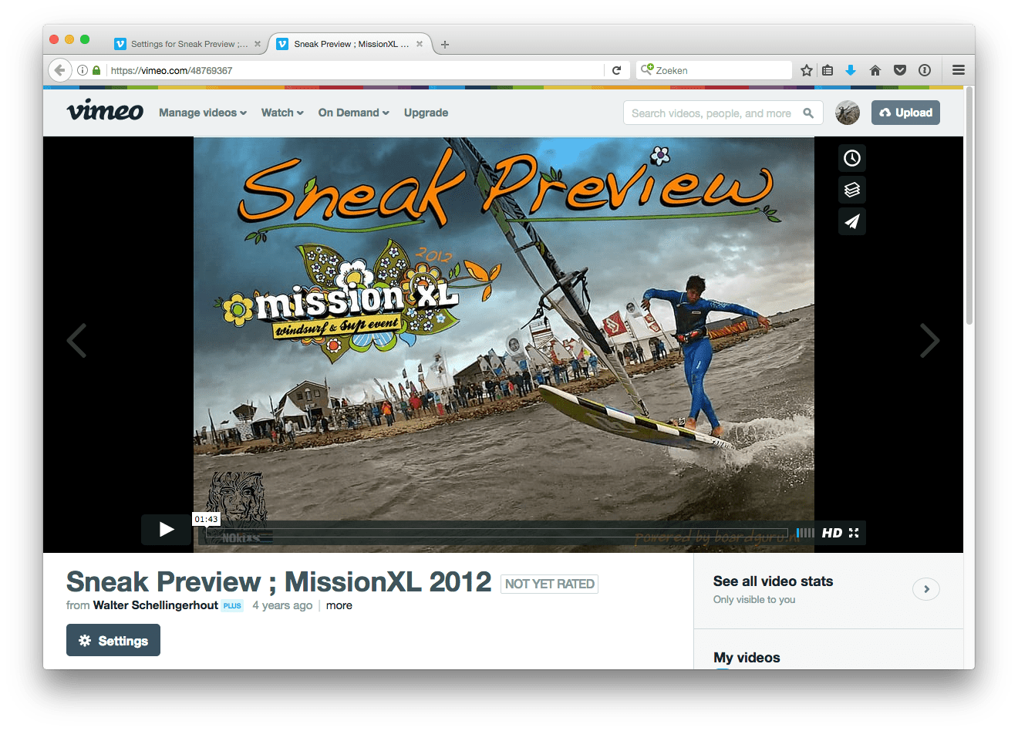Click the page vertical scrollbar
The height and width of the screenshot is (731, 1018).
click(969, 207)
